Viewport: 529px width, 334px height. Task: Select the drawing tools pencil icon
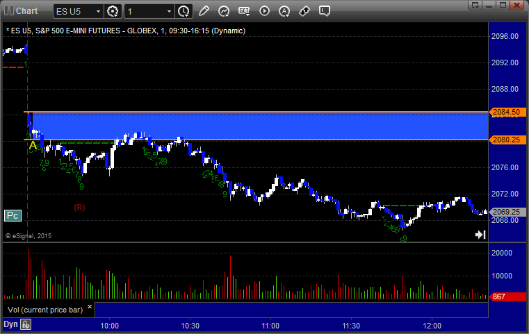pyautogui.click(x=204, y=11)
